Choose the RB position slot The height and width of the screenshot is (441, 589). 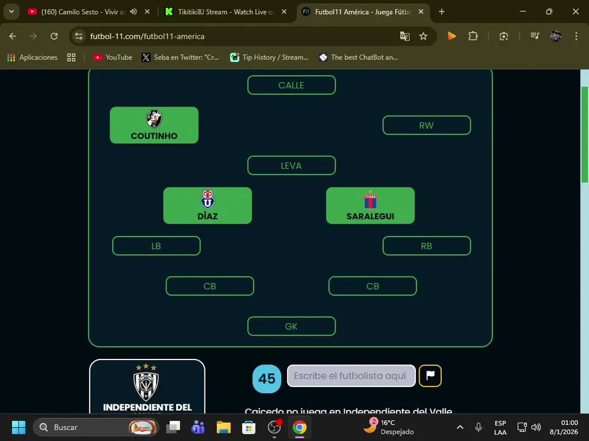coord(426,246)
